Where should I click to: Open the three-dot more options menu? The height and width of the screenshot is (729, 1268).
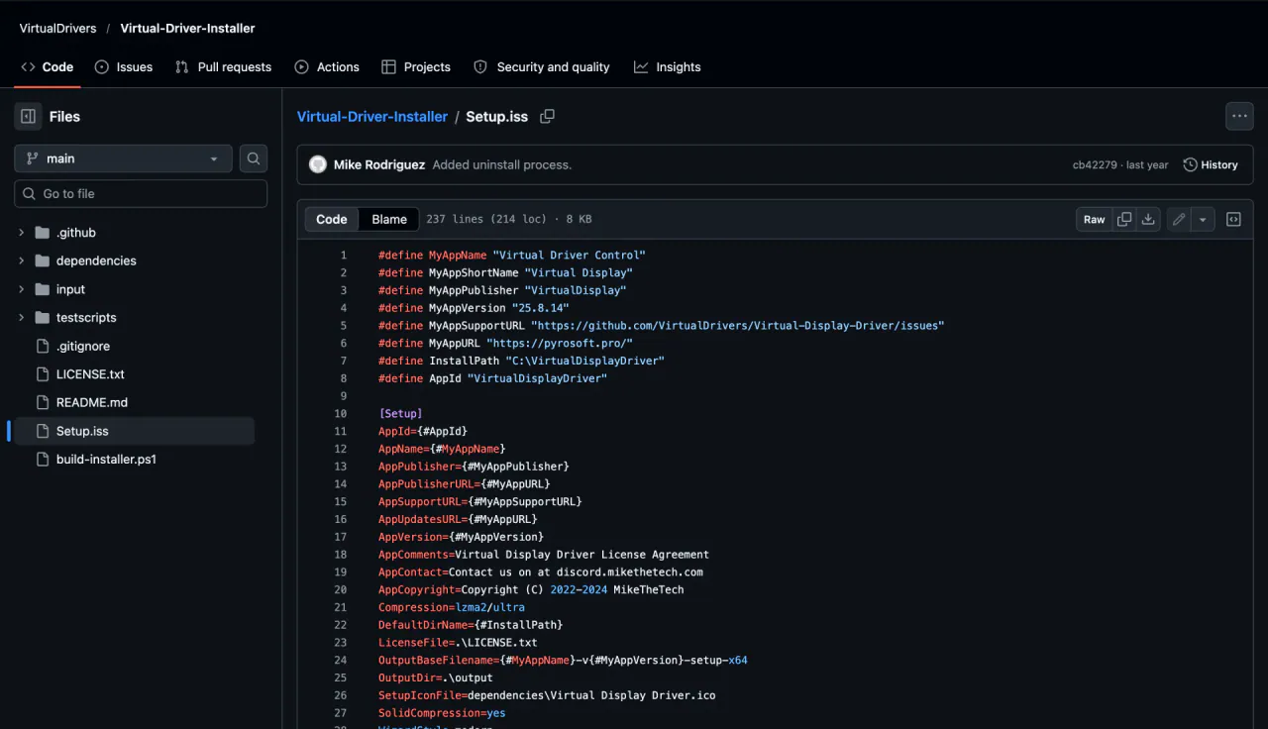pos(1239,116)
